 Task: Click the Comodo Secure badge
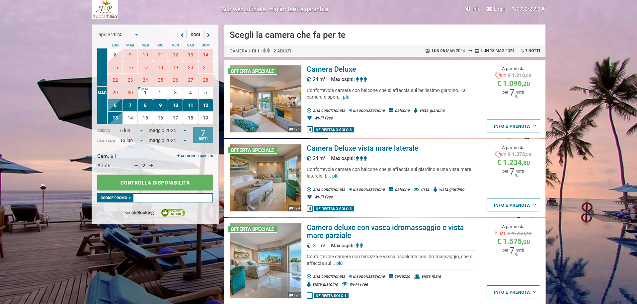[173, 213]
